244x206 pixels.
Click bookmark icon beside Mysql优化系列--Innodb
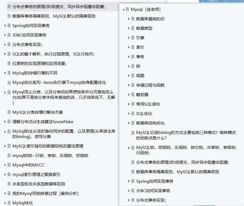[x=9, y=83]
